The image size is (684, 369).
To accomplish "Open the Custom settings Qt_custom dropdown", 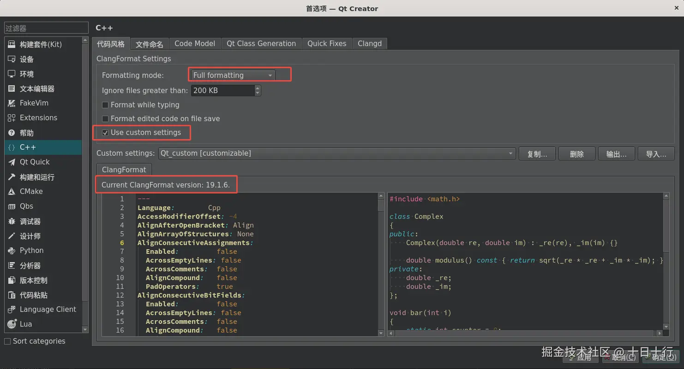I will click(337, 153).
